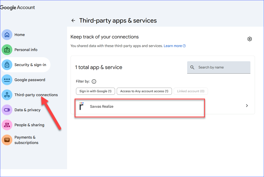Image resolution: width=264 pixels, height=177 pixels.
Task: Click the magnifier icon in search box
Action: point(192,67)
